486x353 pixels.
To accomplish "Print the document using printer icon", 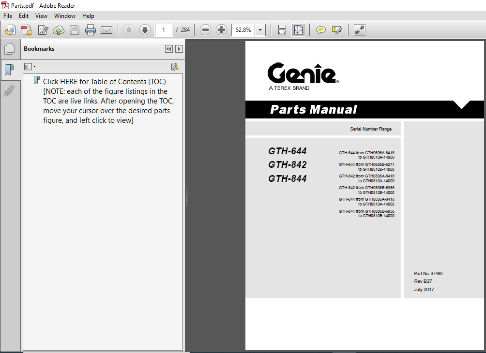I will (x=91, y=30).
